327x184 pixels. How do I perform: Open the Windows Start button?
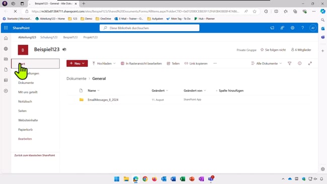click(117, 179)
